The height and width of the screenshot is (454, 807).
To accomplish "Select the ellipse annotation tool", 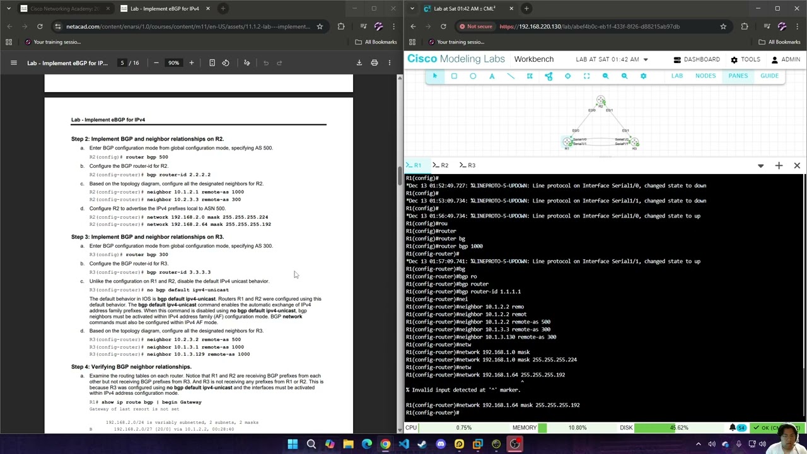I will 473,76.
